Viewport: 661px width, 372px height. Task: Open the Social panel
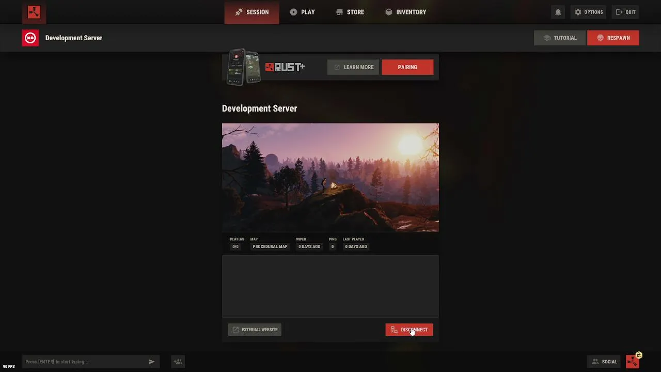point(604,362)
